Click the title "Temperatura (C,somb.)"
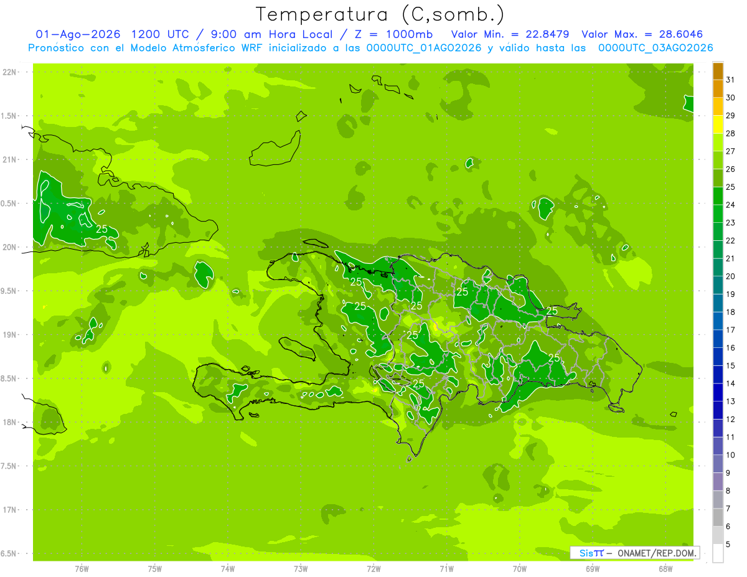Image resolution: width=747 pixels, height=577 pixels. click(380, 14)
